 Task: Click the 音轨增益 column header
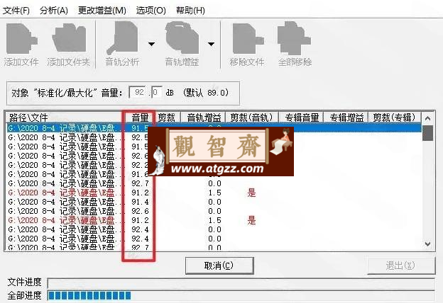click(203, 118)
